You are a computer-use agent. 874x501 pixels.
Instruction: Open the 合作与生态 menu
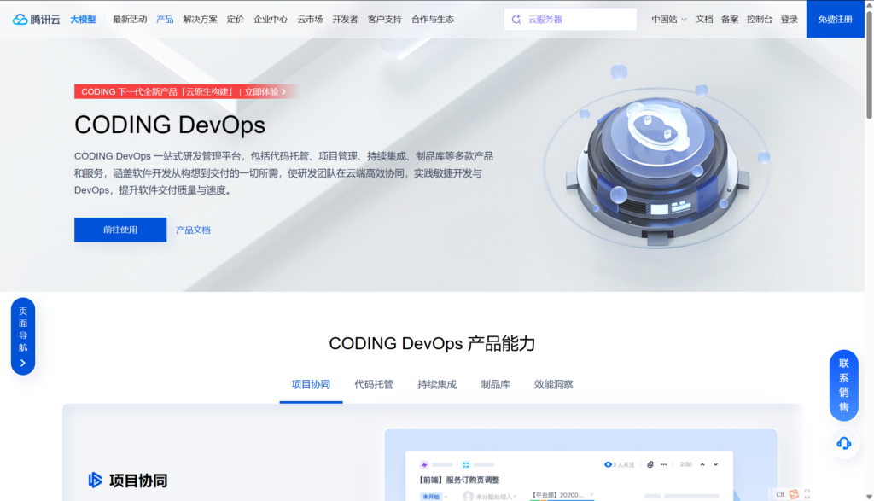tap(433, 20)
